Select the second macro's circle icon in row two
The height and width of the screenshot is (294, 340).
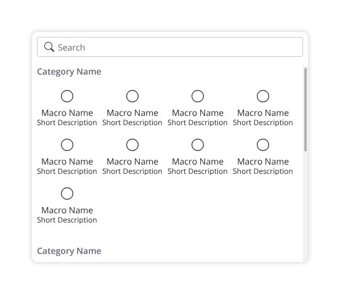click(132, 145)
